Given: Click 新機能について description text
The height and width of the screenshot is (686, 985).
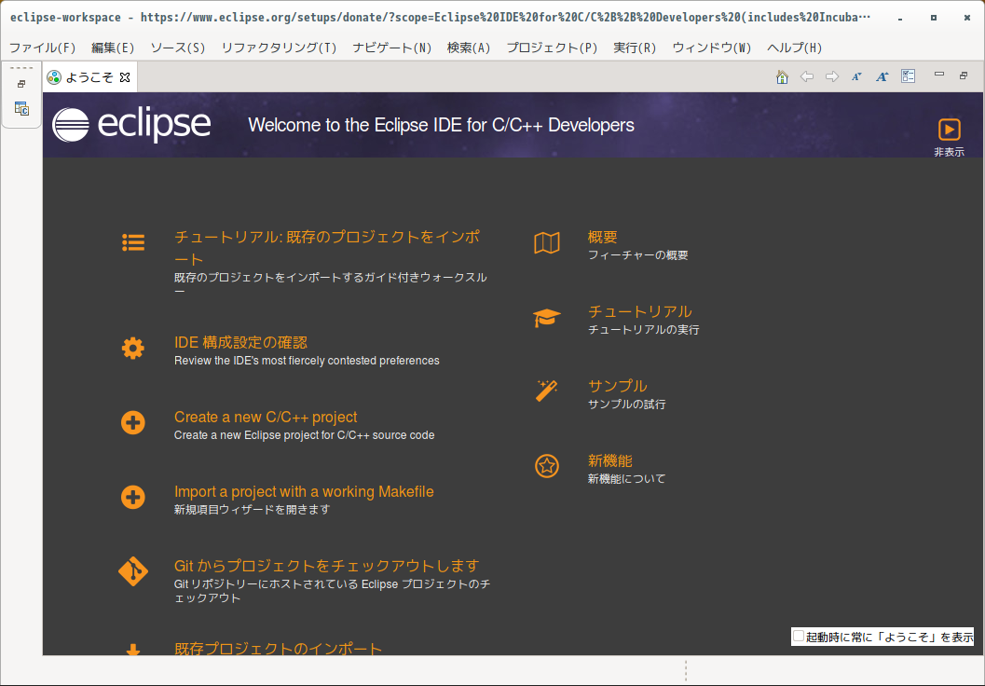Looking at the screenshot, I should pyautogui.click(x=627, y=479).
